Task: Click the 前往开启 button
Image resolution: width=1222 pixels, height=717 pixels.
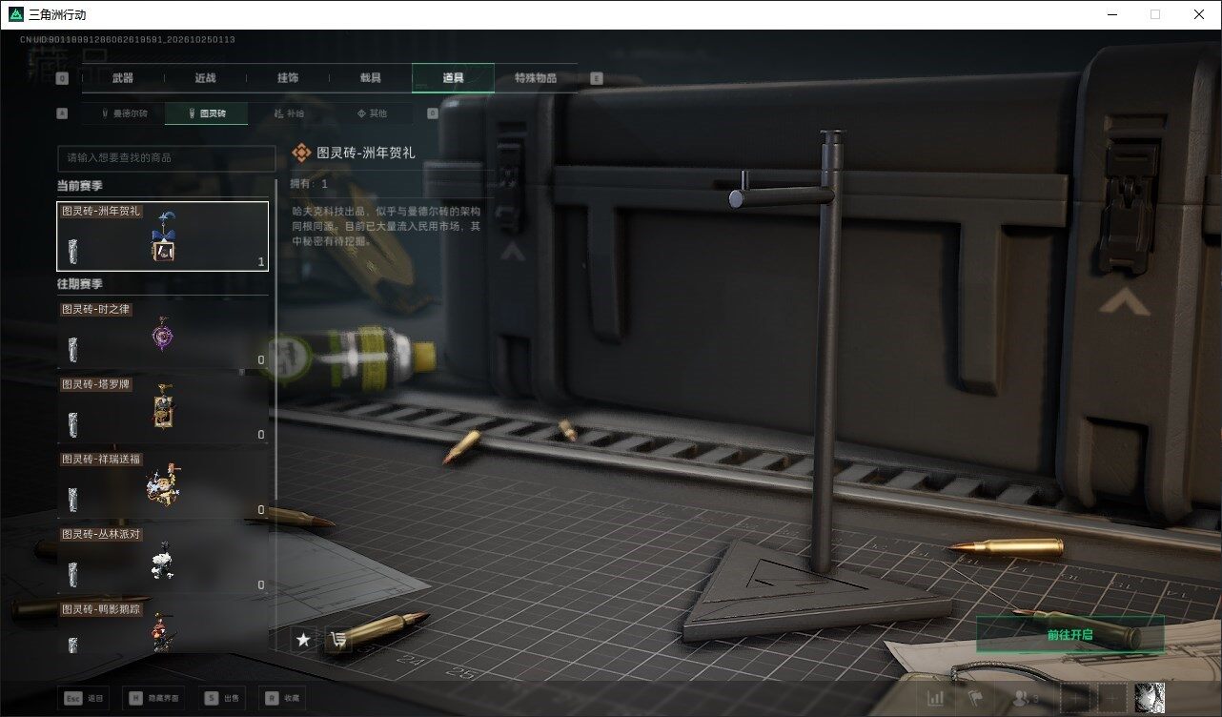Action: pyautogui.click(x=1069, y=634)
